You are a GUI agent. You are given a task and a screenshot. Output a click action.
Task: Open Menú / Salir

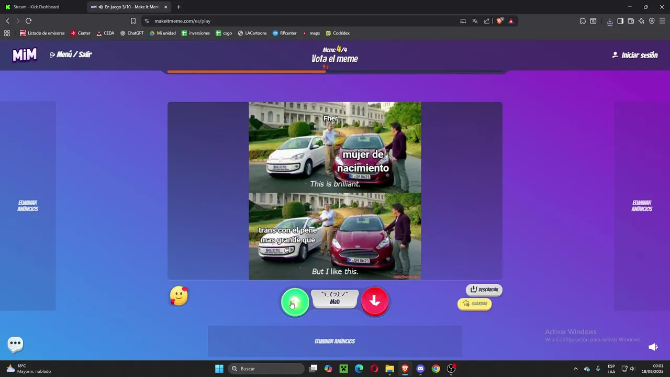click(x=71, y=54)
